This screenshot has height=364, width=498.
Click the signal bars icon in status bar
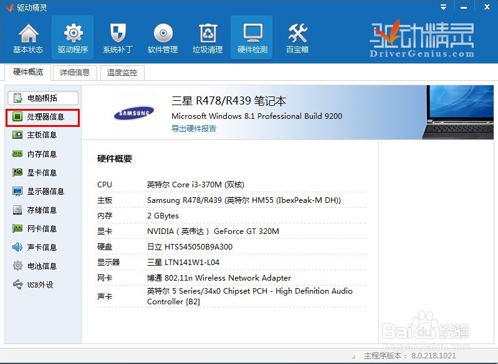click(355, 356)
